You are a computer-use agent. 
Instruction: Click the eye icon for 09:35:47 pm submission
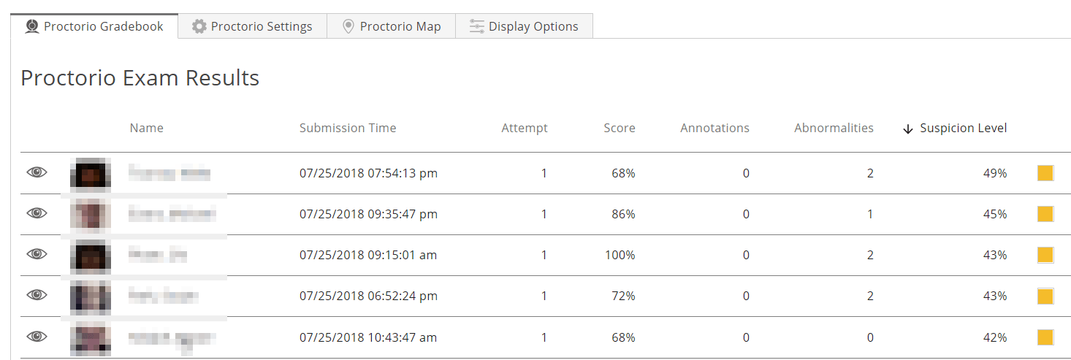click(37, 214)
